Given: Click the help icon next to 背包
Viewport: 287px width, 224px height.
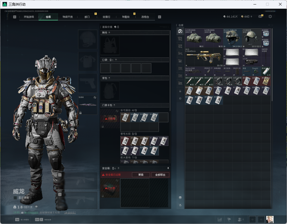Looking at the screenshot, I should click(109, 78).
